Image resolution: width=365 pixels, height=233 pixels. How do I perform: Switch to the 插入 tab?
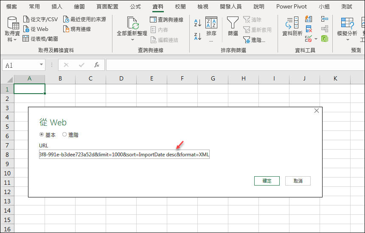[x=57, y=6]
